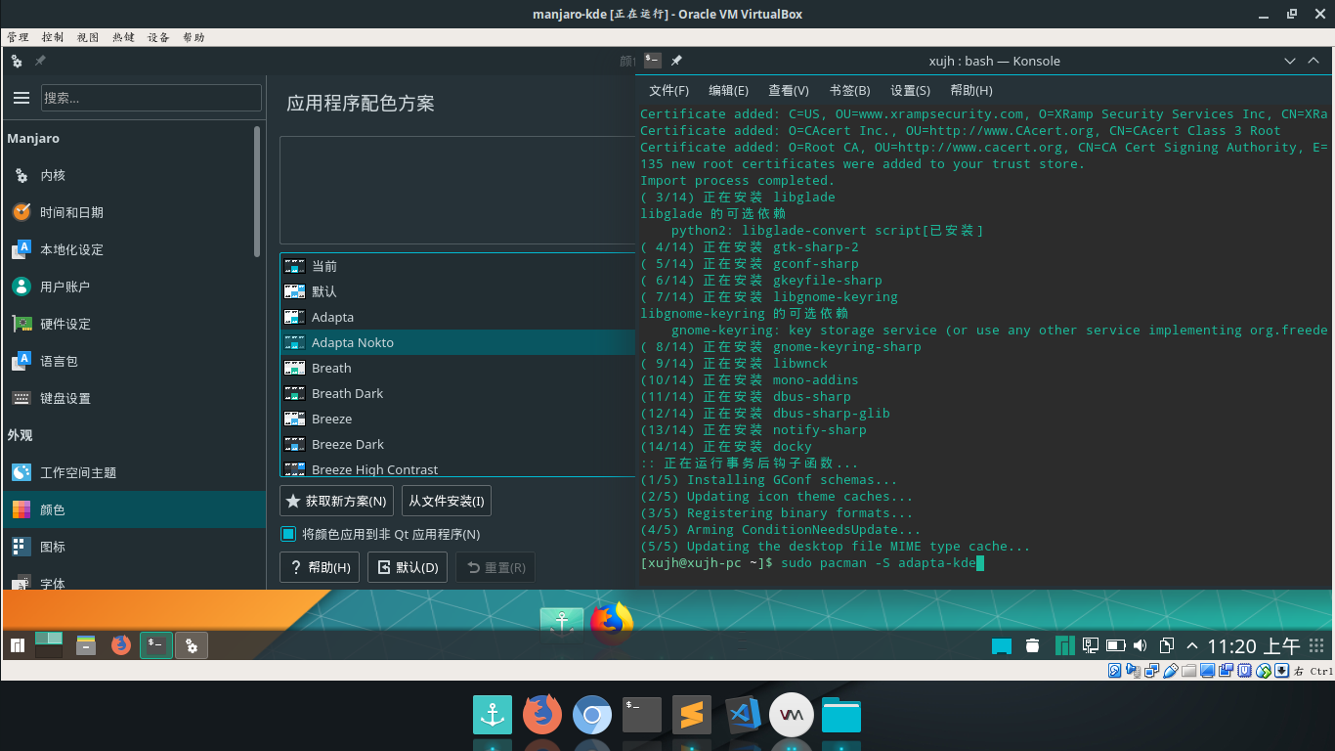The width and height of the screenshot is (1335, 751).
Task: Open files folder from host dock
Action: point(841,716)
